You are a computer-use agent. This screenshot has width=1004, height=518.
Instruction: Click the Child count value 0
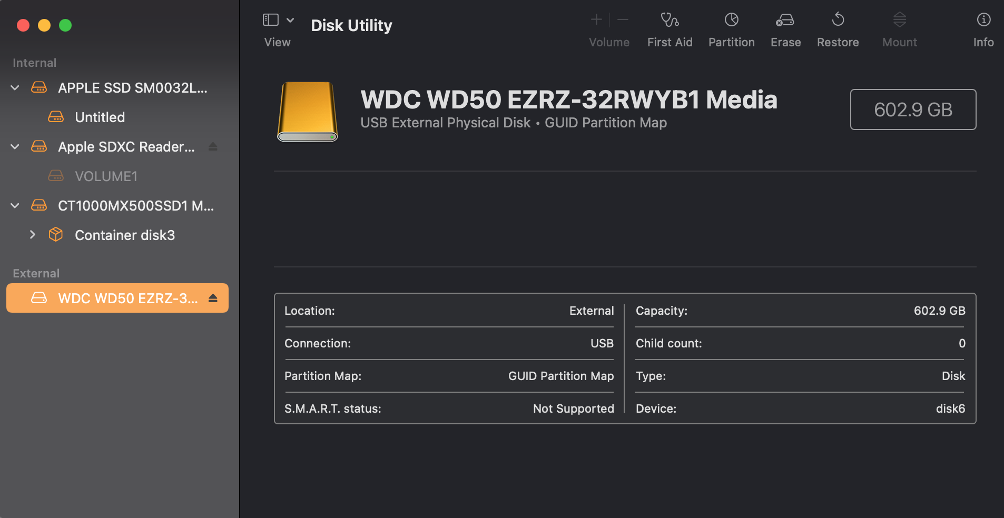(962, 344)
